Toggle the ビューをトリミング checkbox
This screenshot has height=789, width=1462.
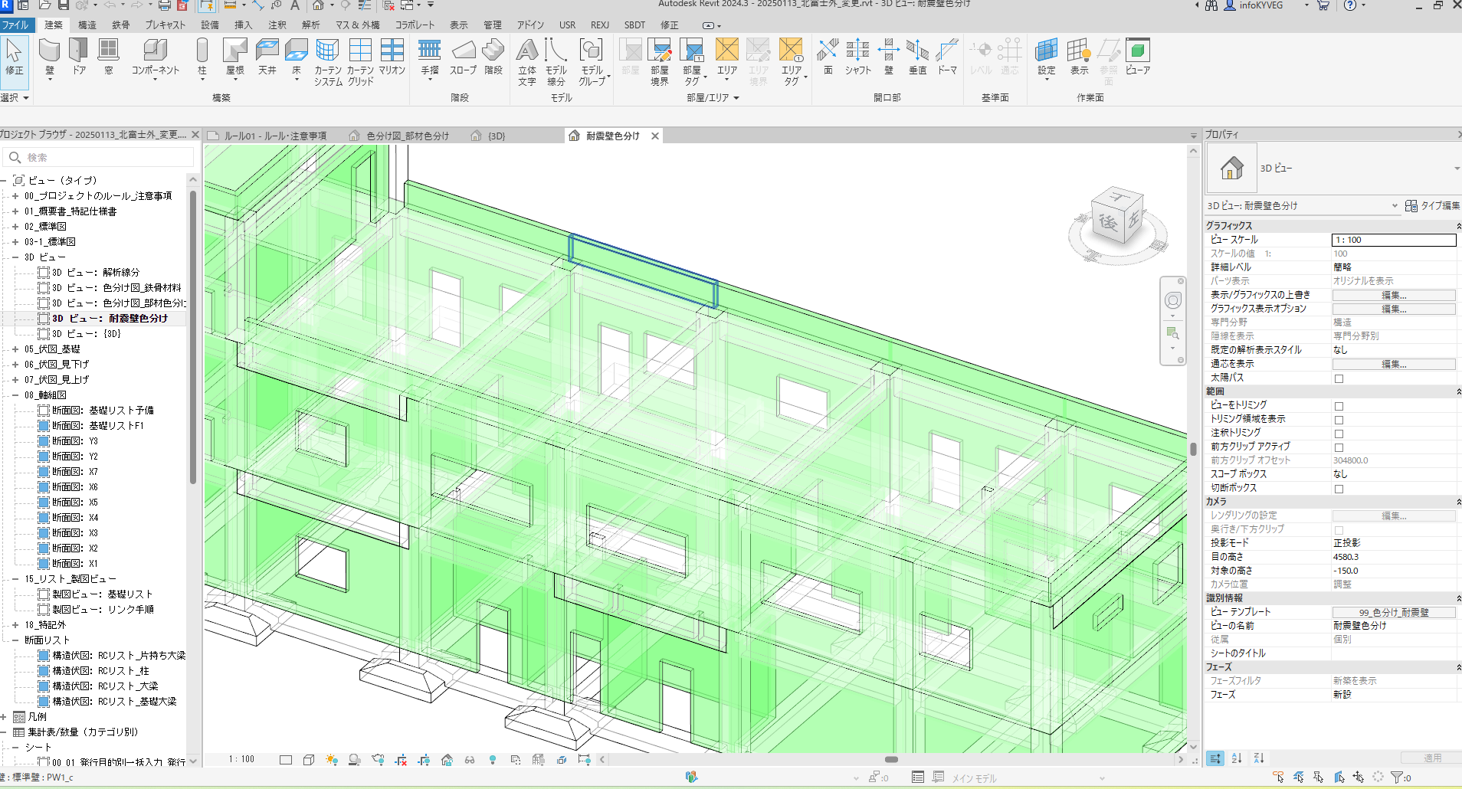(1339, 406)
